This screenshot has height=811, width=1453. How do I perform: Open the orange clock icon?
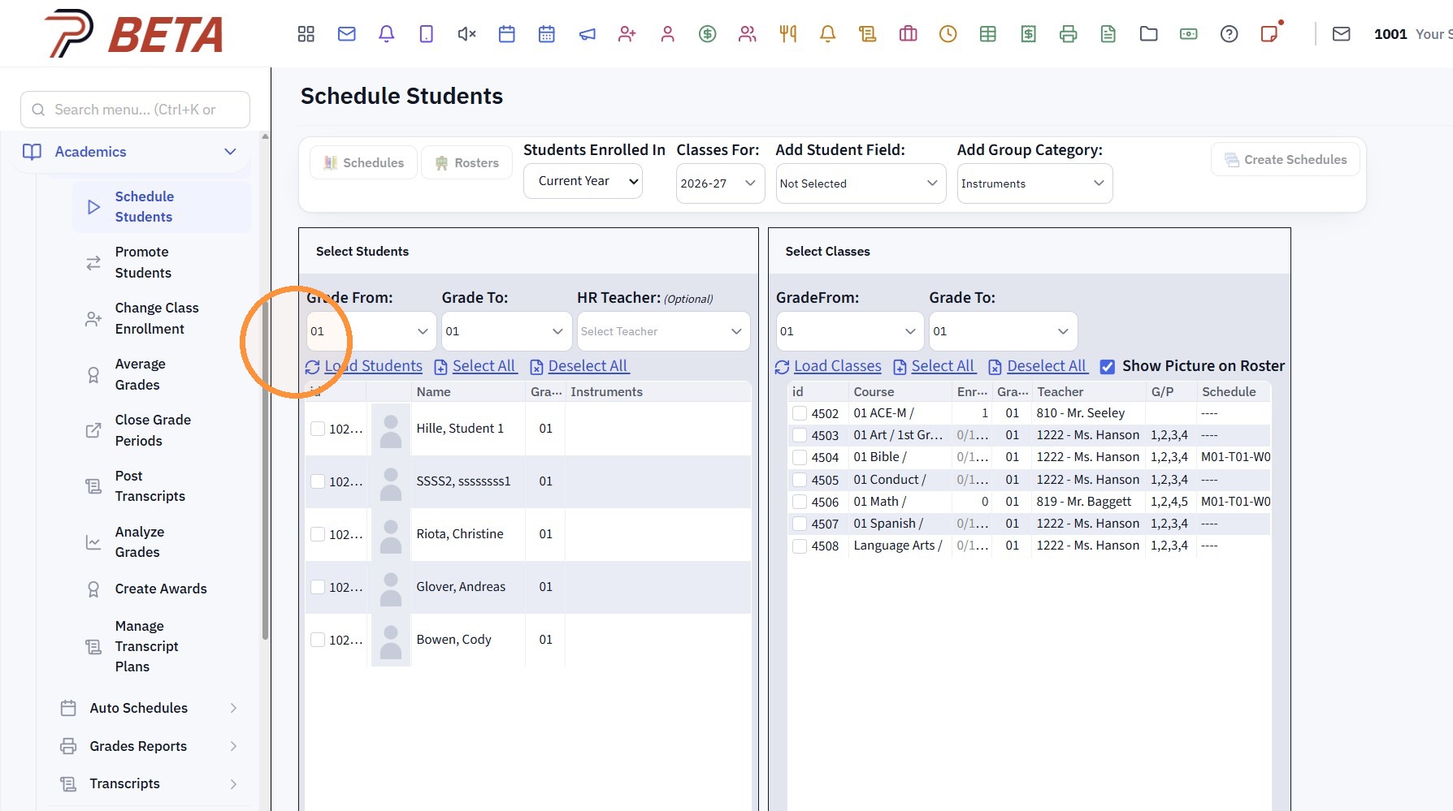(x=948, y=34)
